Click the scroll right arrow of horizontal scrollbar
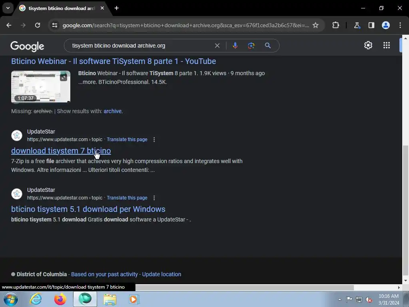The height and width of the screenshot is (307, 409). point(399,287)
